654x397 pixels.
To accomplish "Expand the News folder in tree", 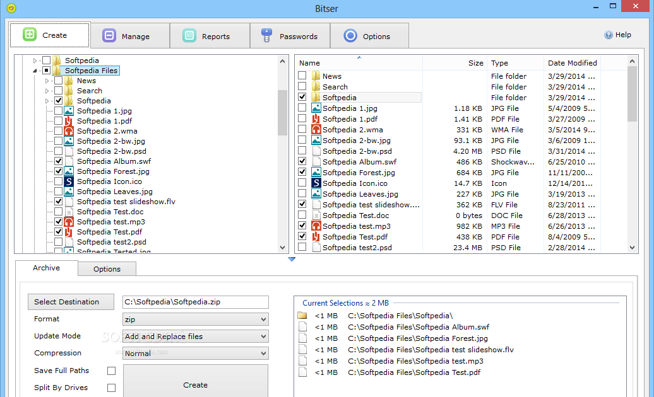I will [x=47, y=81].
